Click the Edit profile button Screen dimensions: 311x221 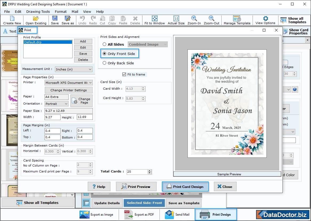click(x=83, y=48)
